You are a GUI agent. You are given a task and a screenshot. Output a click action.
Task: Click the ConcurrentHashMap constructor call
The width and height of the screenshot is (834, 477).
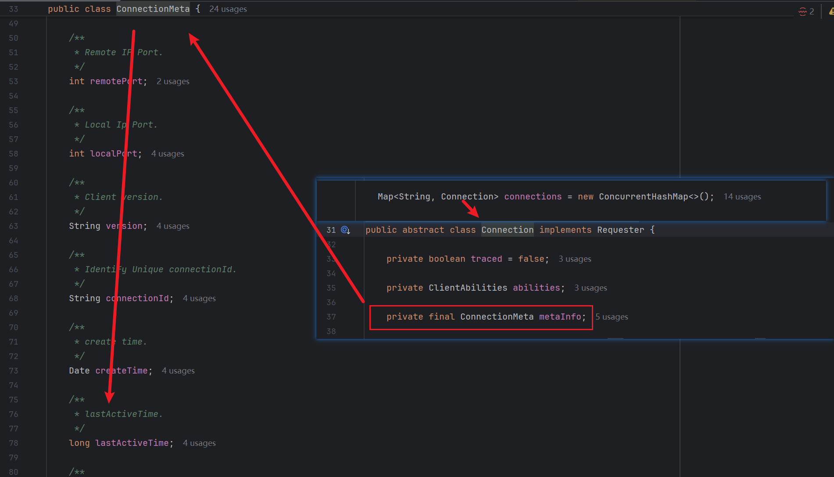coord(643,197)
